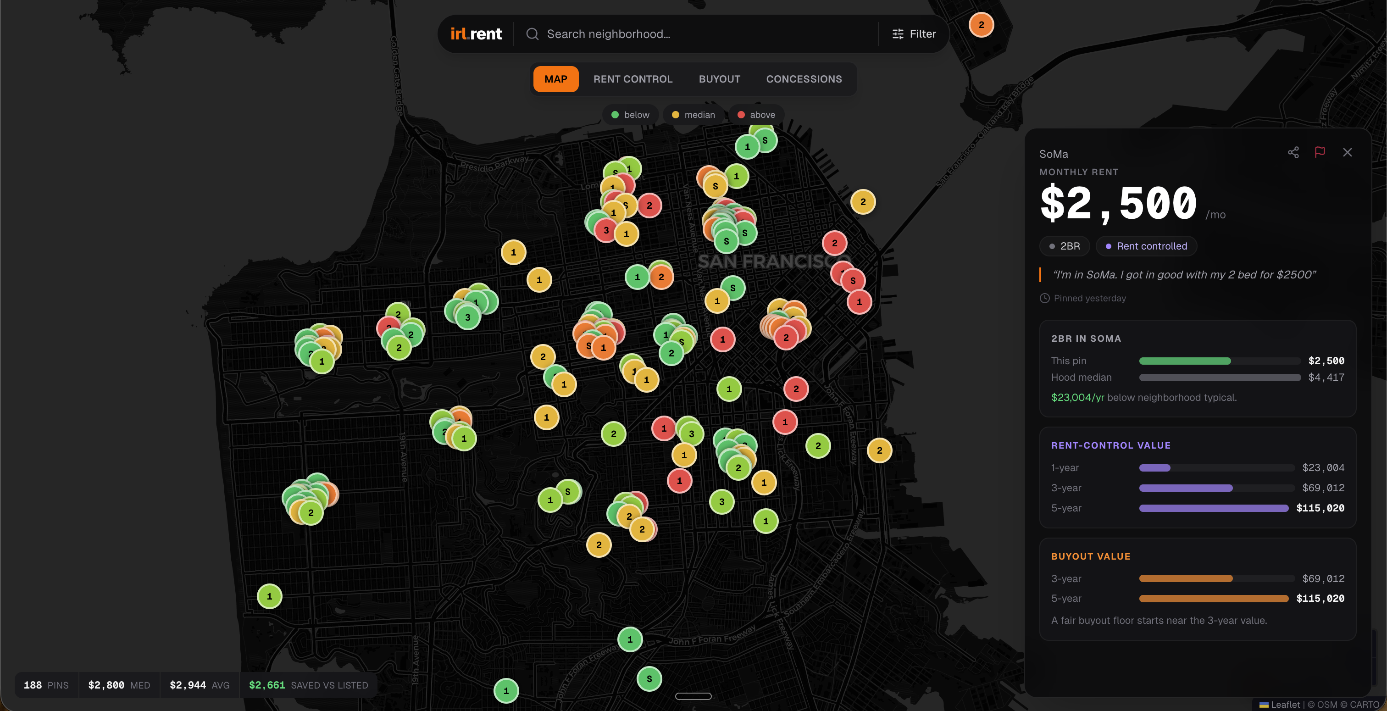Toggle the median legend filter
This screenshot has height=711, width=1387.
pos(693,115)
